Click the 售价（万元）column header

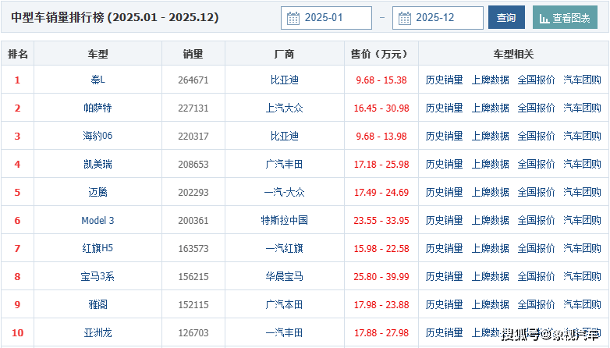pos(381,54)
